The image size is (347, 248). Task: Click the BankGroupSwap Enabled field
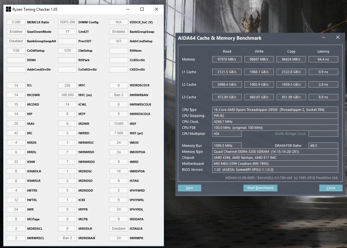point(119,32)
